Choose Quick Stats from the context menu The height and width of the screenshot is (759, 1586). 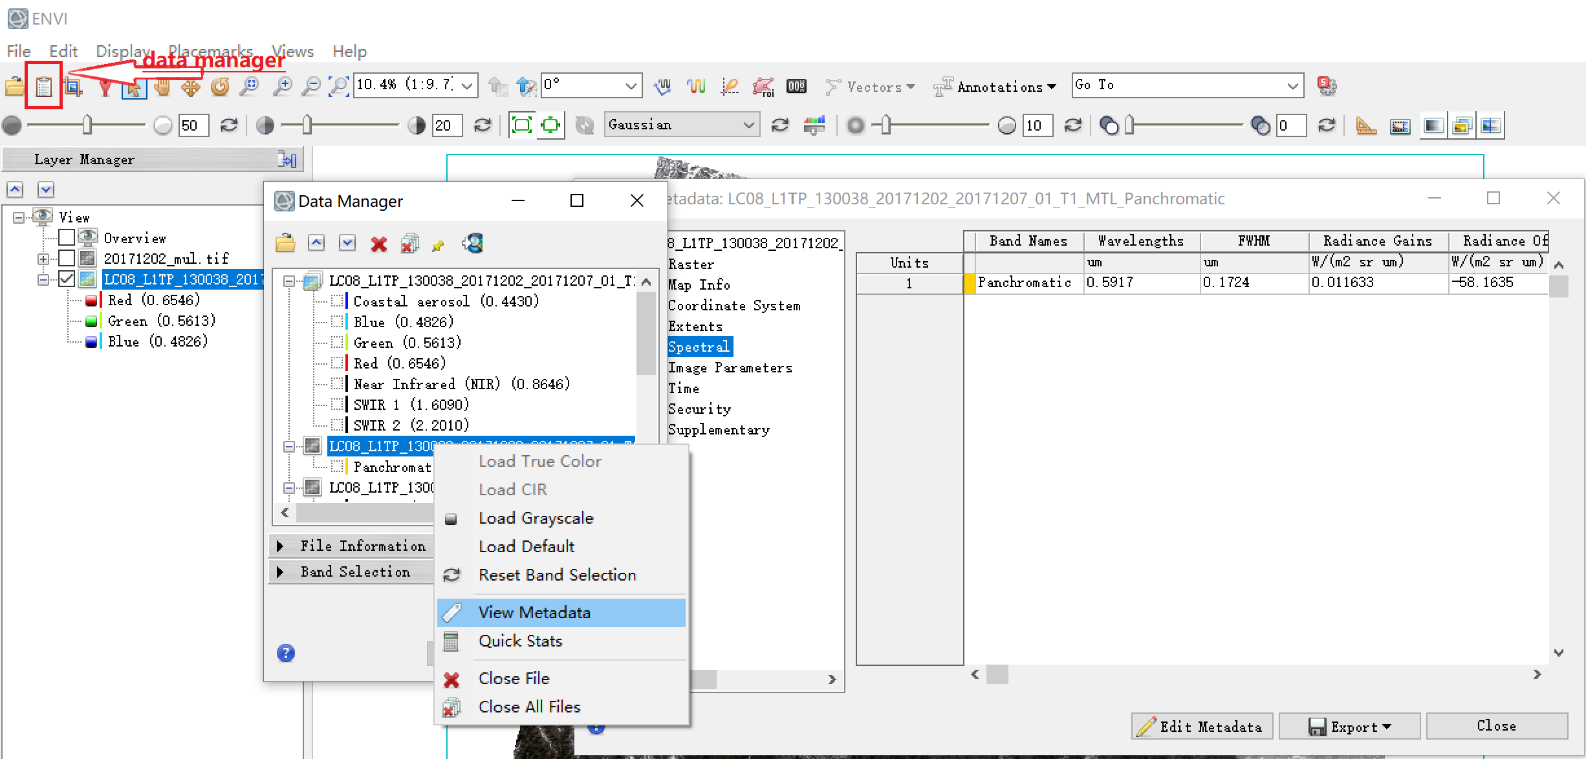(520, 641)
